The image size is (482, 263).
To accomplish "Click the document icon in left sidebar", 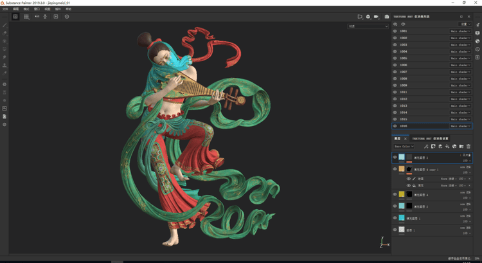I will (x=4, y=116).
